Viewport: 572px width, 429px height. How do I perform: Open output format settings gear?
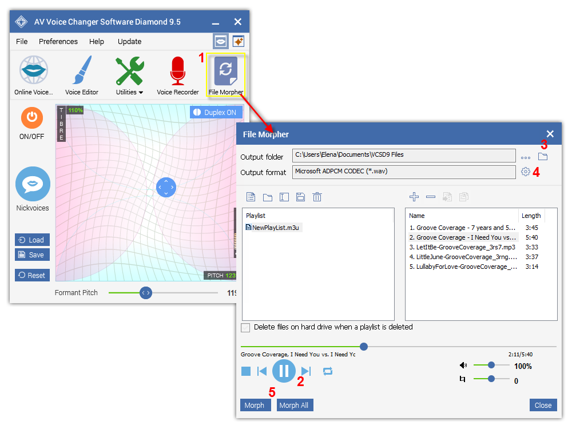[x=526, y=172]
